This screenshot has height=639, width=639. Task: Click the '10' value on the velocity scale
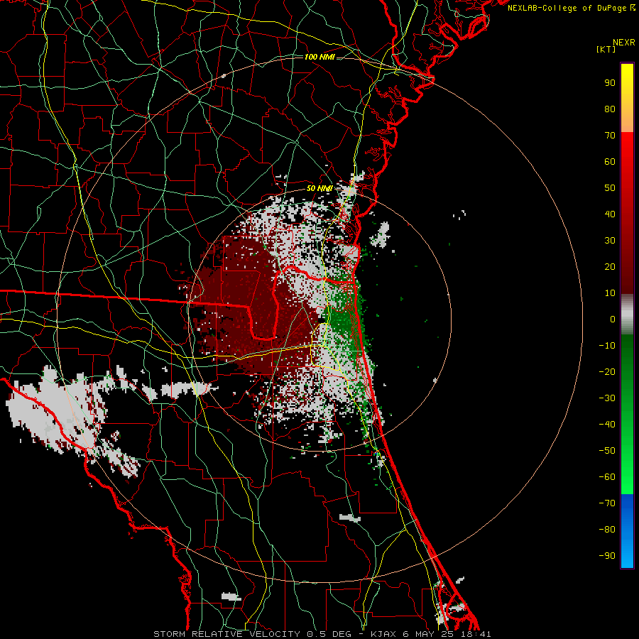610,293
